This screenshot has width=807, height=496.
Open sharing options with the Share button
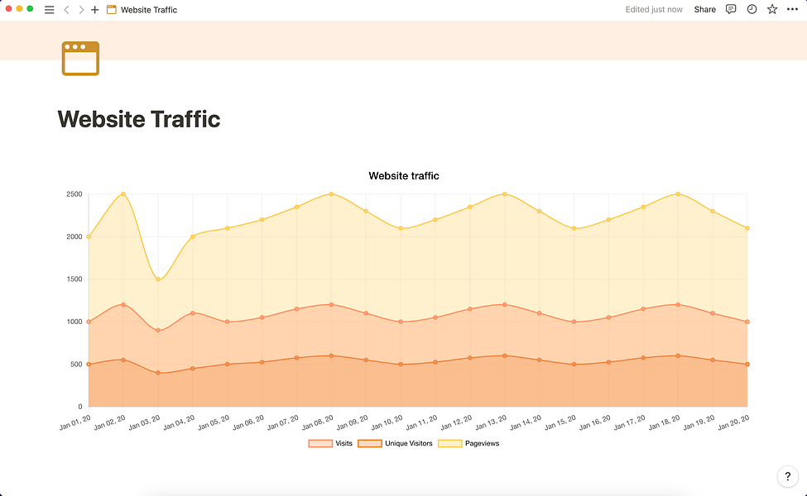(x=704, y=9)
